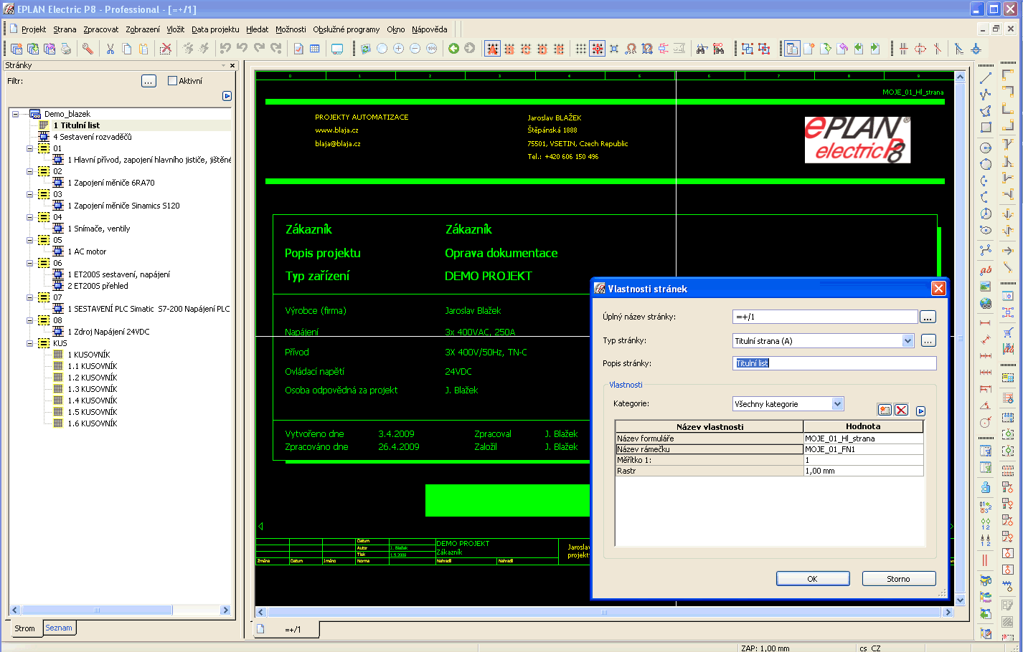
Task: Click the Copy icon in the toolbar
Action: tap(127, 49)
